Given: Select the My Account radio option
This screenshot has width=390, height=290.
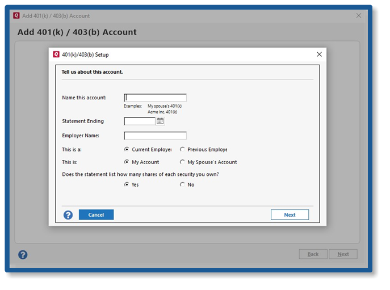Looking at the screenshot, I should coord(127,162).
